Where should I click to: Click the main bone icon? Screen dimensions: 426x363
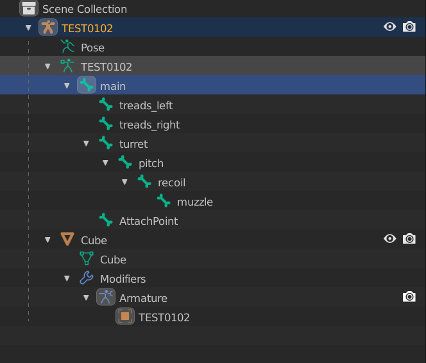tap(87, 85)
